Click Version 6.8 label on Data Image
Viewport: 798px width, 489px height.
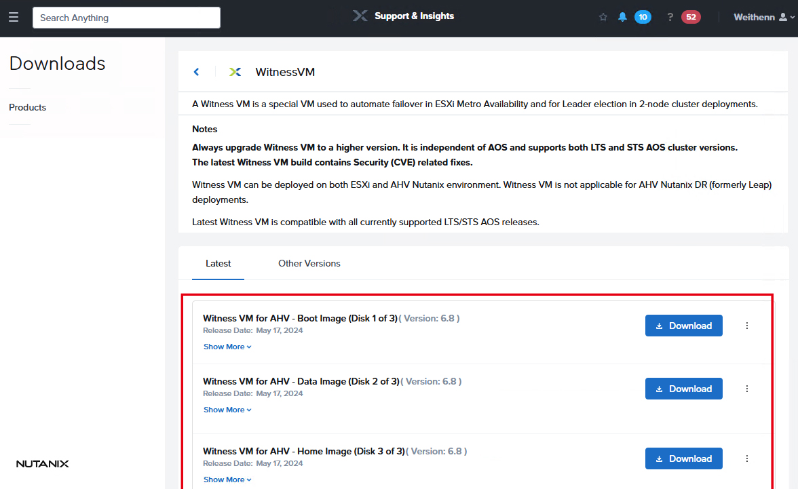point(431,382)
